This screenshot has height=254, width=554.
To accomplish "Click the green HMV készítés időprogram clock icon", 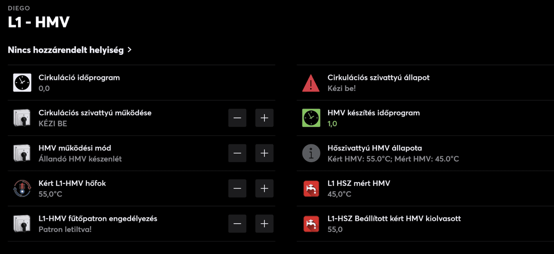I will point(311,118).
